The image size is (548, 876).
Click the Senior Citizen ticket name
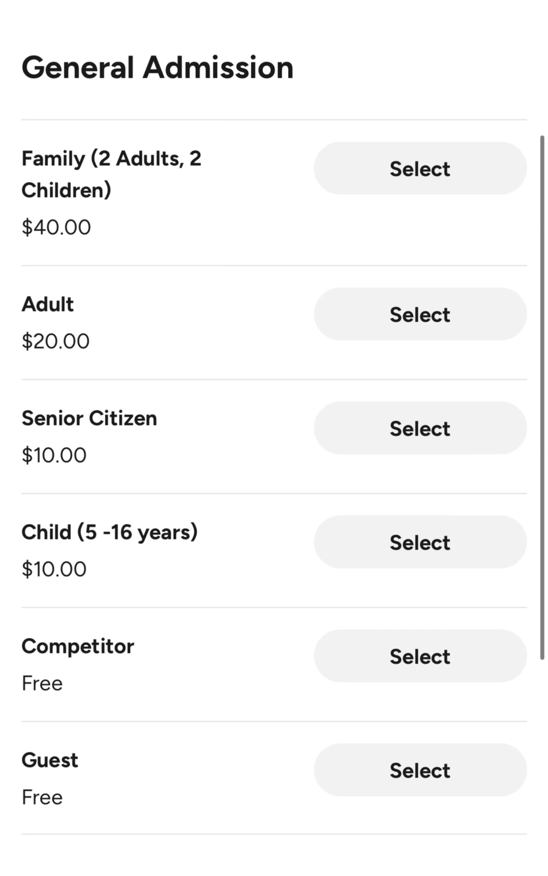tap(89, 418)
